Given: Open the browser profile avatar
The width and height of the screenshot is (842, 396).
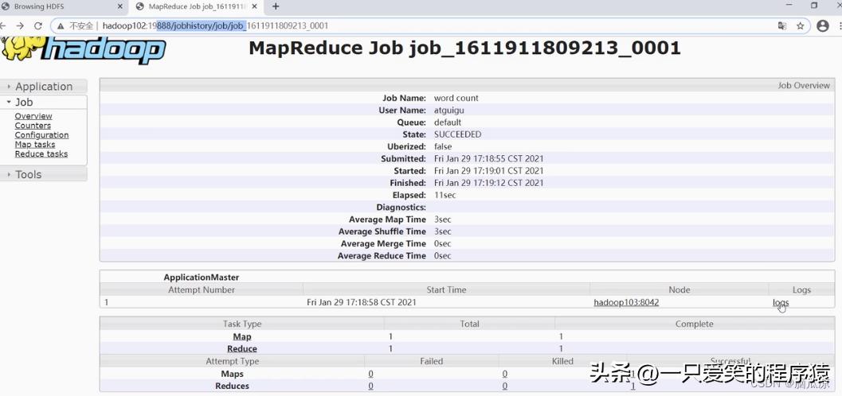Looking at the screenshot, I should click(822, 25).
